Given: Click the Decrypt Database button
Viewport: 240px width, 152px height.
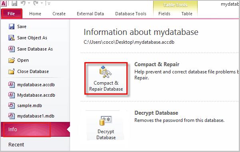Looking at the screenshot, I should click(106, 126).
